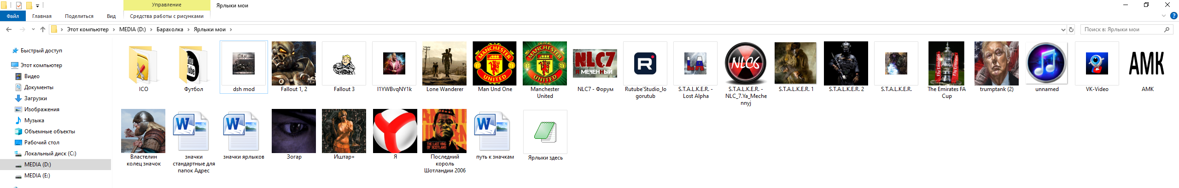Open MEDIA (E:) drive in navigation pane
Screen dimensions: 1179x188
37,176
